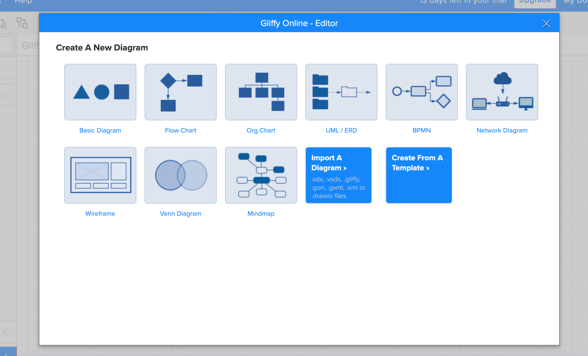Select the Venn Diagram circles icon

180,175
